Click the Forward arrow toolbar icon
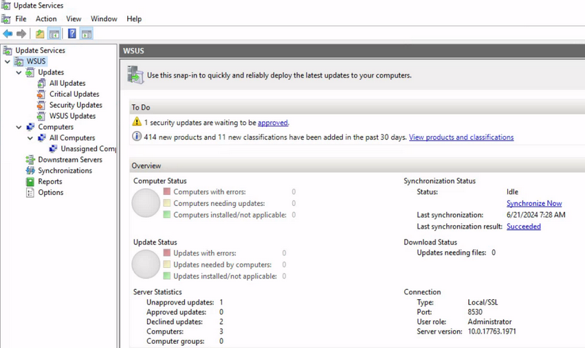 tap(21, 34)
